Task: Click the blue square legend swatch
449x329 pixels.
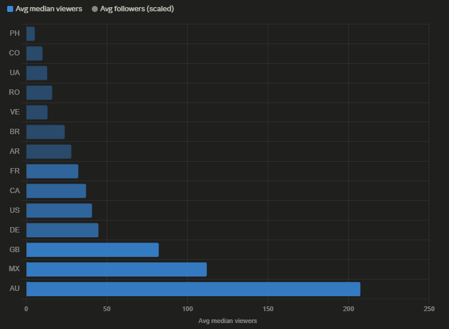Action: [x=10, y=9]
